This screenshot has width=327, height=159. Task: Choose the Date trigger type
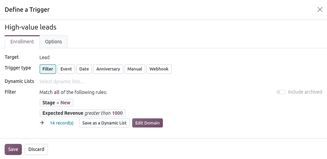click(84, 69)
